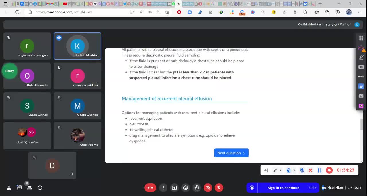Select regina sotonye ogan's tile
Image resolution: width=367 pixels, height=196 pixels.
pyautogui.click(x=27, y=46)
